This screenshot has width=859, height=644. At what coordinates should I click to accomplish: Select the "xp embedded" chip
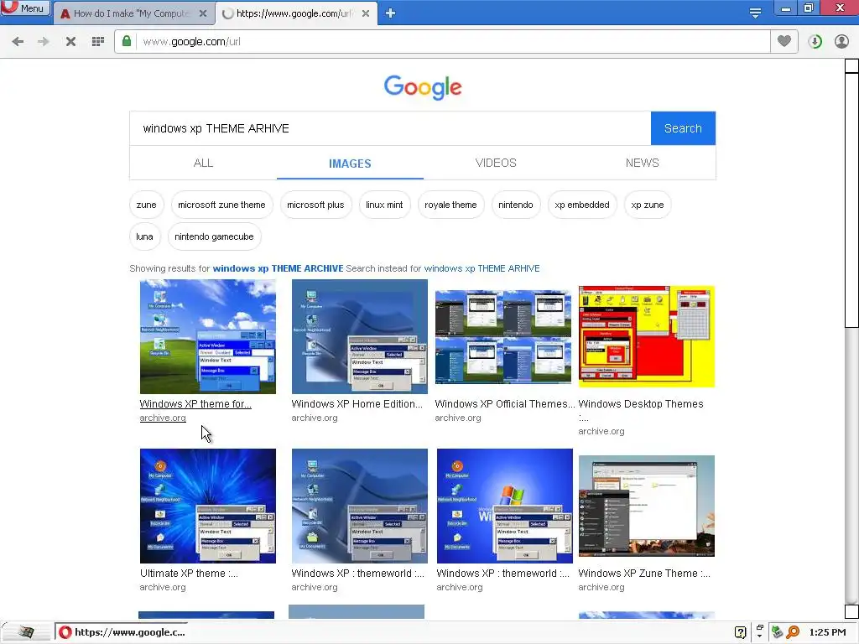(x=582, y=205)
